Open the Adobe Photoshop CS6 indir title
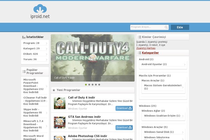Screen dimensions: 210x140 point(87,136)
